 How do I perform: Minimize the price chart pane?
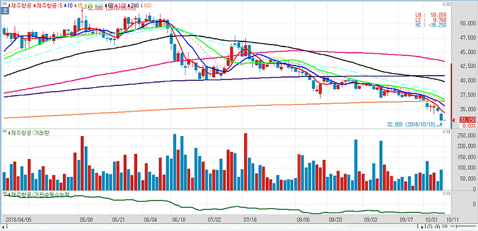click(x=444, y=4)
